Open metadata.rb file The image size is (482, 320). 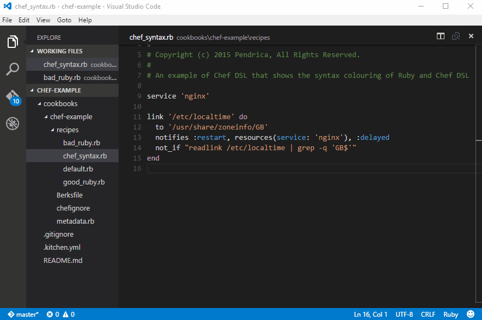[72, 221]
